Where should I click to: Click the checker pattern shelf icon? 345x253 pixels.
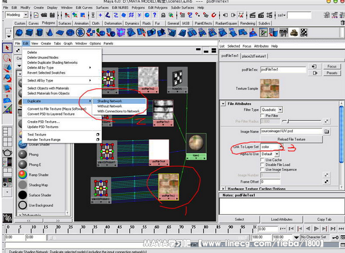(x=304, y=33)
